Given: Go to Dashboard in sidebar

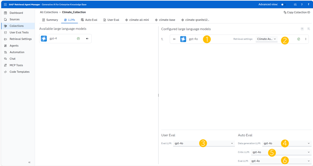Looking at the screenshot, I should coord(16,13).
